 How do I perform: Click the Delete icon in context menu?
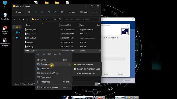pyautogui.click(x=60, y=54)
